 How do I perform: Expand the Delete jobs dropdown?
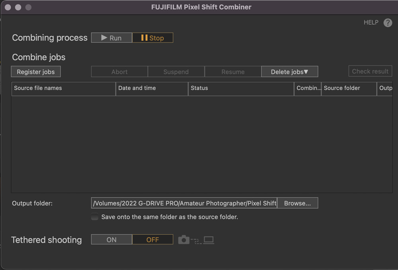[x=290, y=72]
